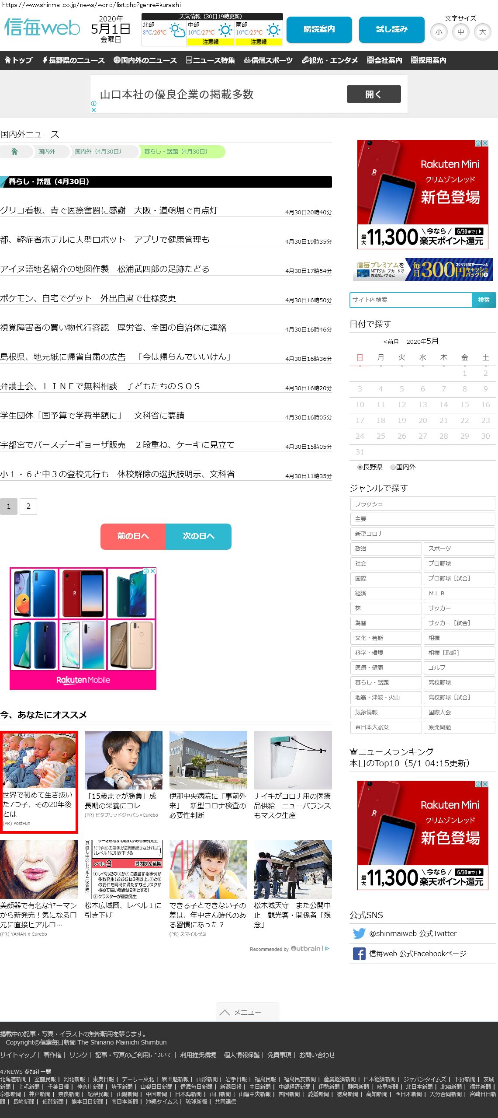This screenshot has height=1118, width=498.
Task: Click the 信毎web site logo
Action: coord(42,28)
